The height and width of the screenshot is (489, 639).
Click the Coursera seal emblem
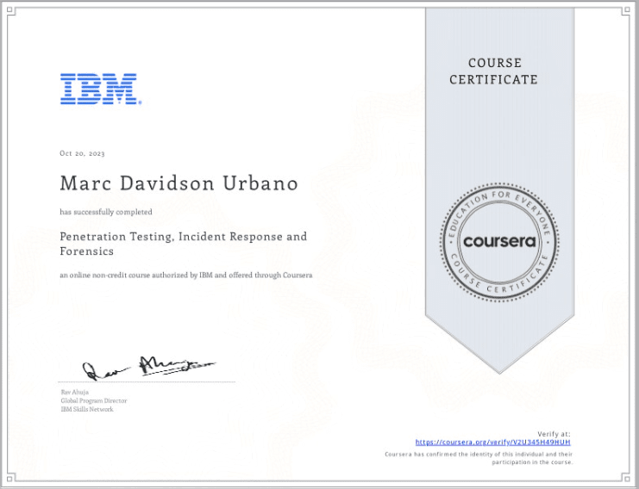[499, 242]
